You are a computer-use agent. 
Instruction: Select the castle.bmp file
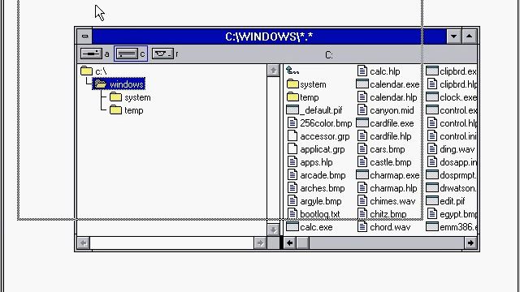(x=384, y=162)
